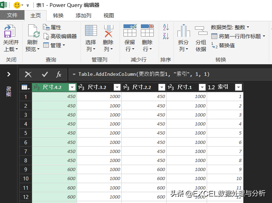
Task: Open the 管理 query dropdown
Action: (x=54, y=45)
